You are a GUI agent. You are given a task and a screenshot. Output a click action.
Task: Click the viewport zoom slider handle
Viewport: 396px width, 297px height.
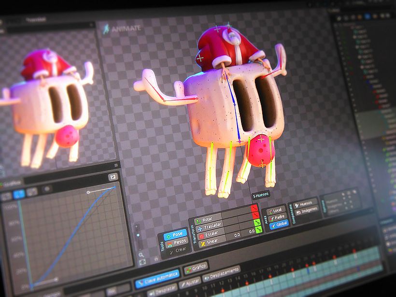coord(138,235)
